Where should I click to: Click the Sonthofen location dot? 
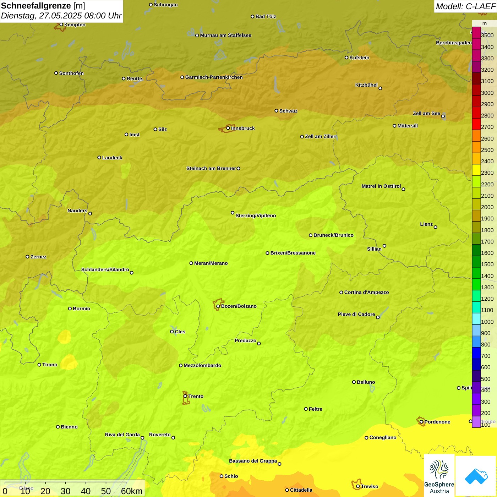[x=56, y=73]
